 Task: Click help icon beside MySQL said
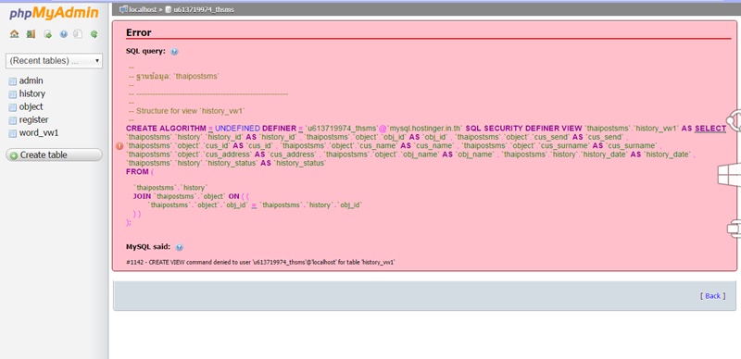[179, 247]
